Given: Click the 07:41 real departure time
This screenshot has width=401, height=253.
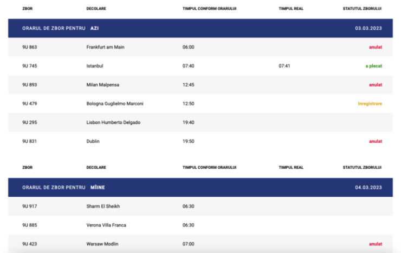Looking at the screenshot, I should click(x=284, y=66).
